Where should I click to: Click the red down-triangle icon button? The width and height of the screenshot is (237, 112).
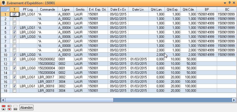tap(10, 109)
